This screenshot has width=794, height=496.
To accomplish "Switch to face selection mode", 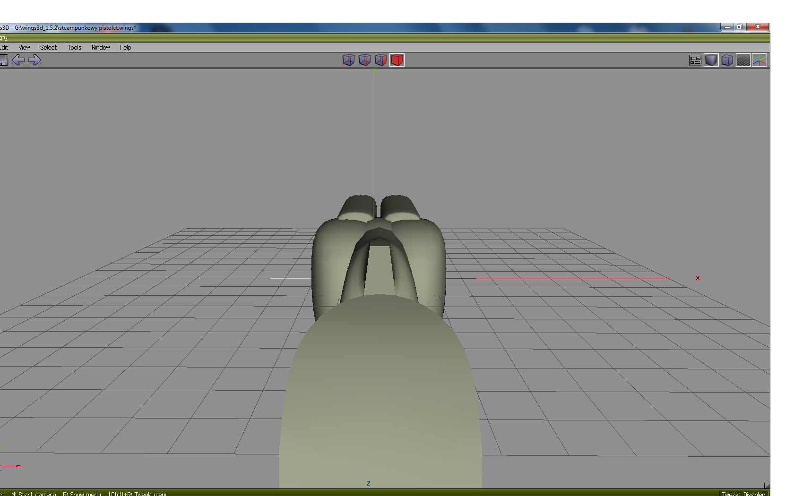I will pos(380,60).
